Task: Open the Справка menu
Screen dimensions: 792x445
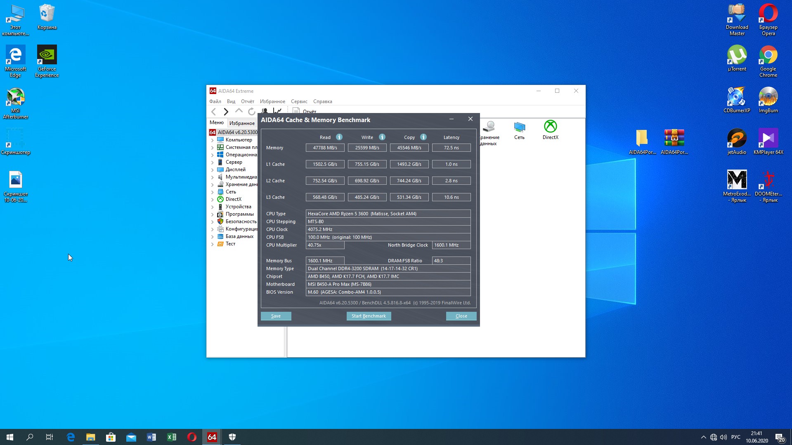Action: pos(322,101)
